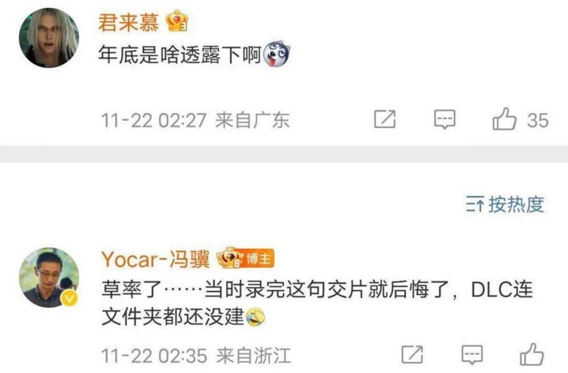
Task: Click the timestamp 11-22 02:35 来自浙江
Action: tap(196, 356)
